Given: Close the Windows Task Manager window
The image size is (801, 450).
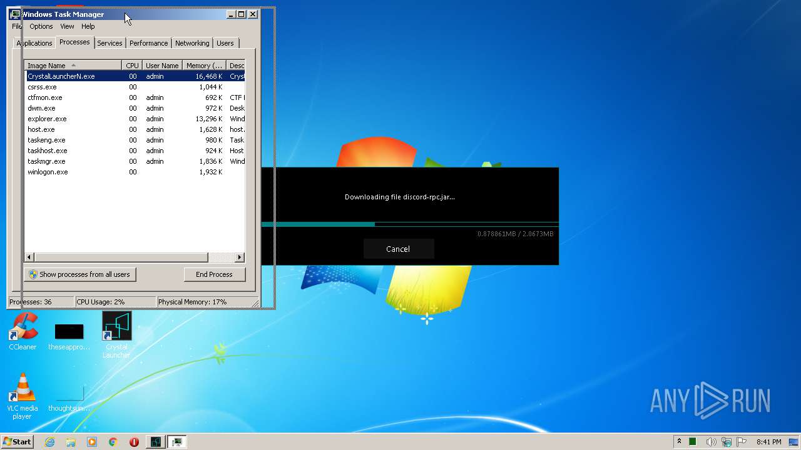Looking at the screenshot, I should click(x=253, y=14).
